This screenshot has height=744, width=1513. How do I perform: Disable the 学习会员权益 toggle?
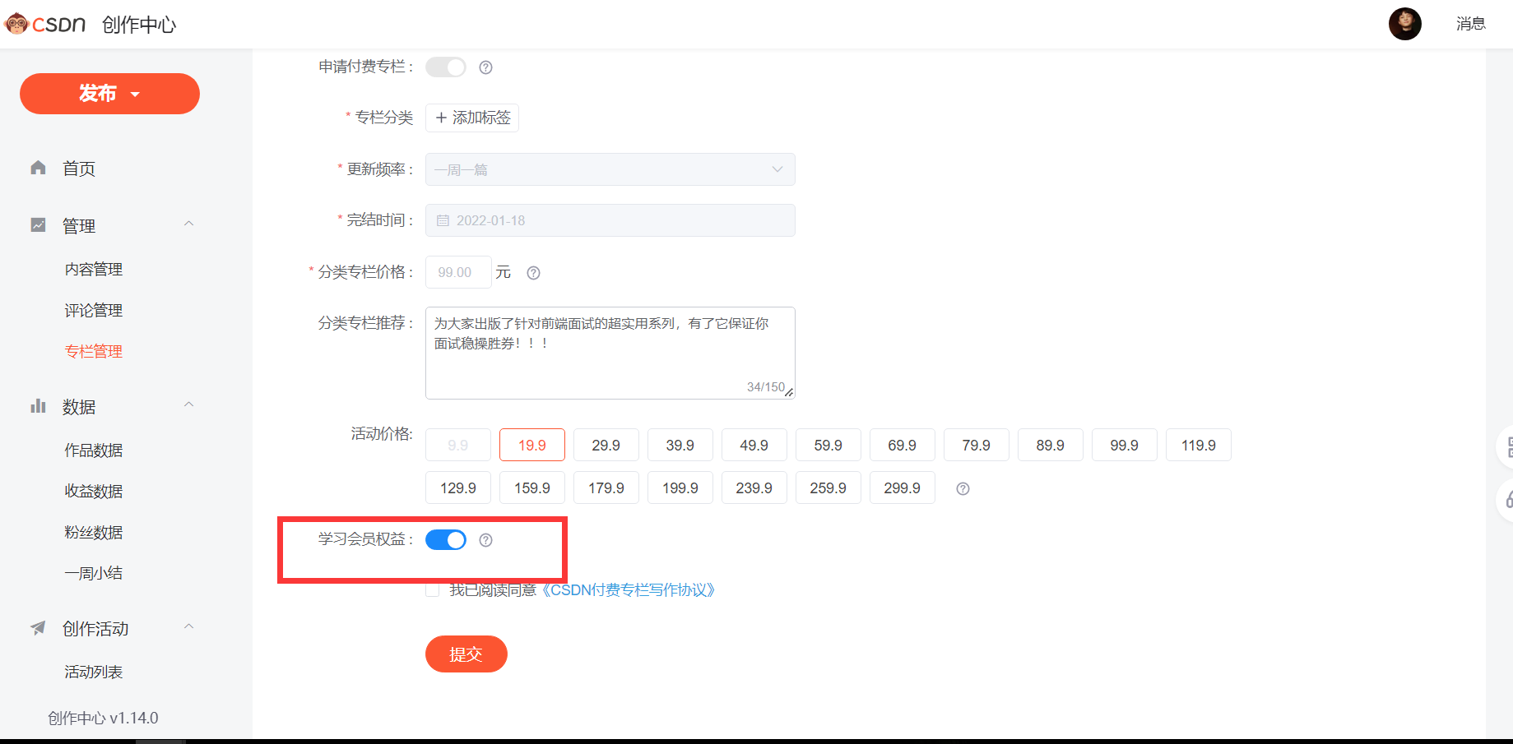445,539
